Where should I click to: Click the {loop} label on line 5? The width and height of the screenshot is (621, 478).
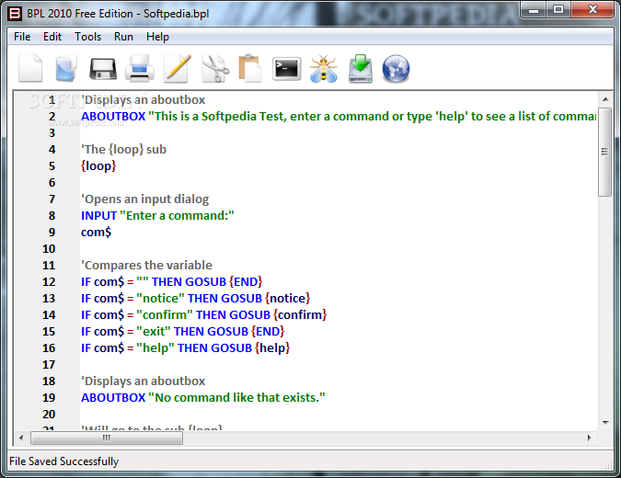(98, 166)
